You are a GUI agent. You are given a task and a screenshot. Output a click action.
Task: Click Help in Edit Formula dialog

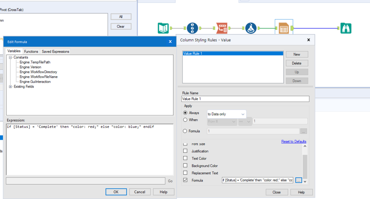pos(164,192)
